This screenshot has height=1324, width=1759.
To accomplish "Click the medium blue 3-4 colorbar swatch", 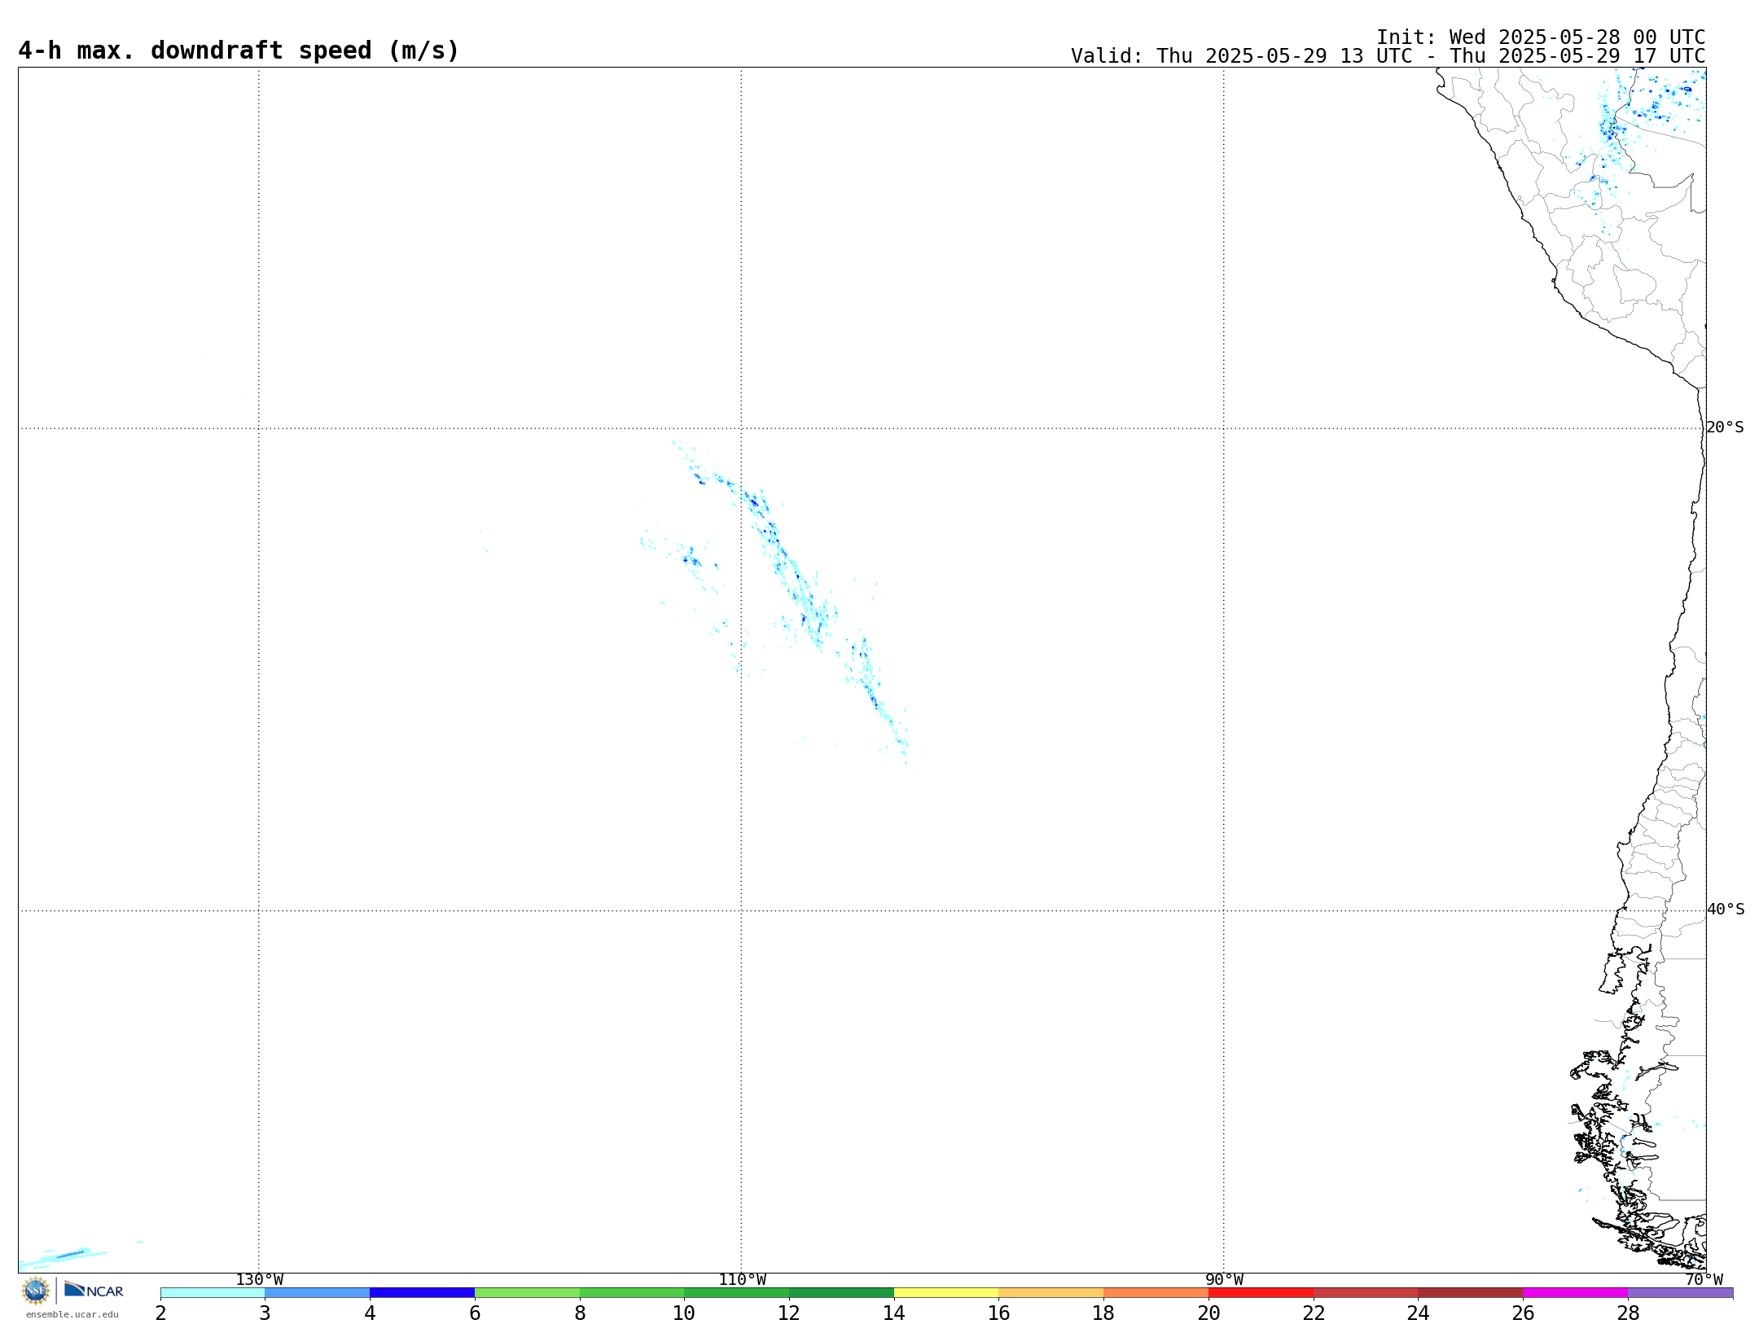I will [x=318, y=1292].
